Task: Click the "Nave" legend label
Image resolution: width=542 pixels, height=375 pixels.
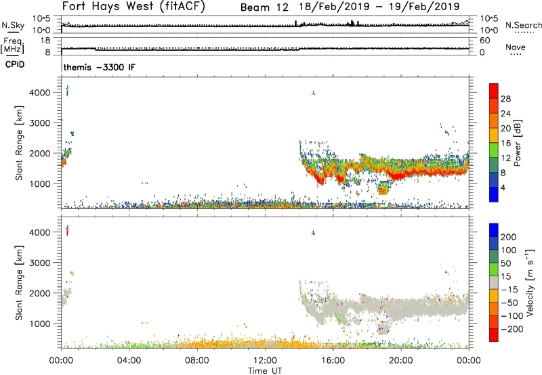Action: click(x=516, y=47)
